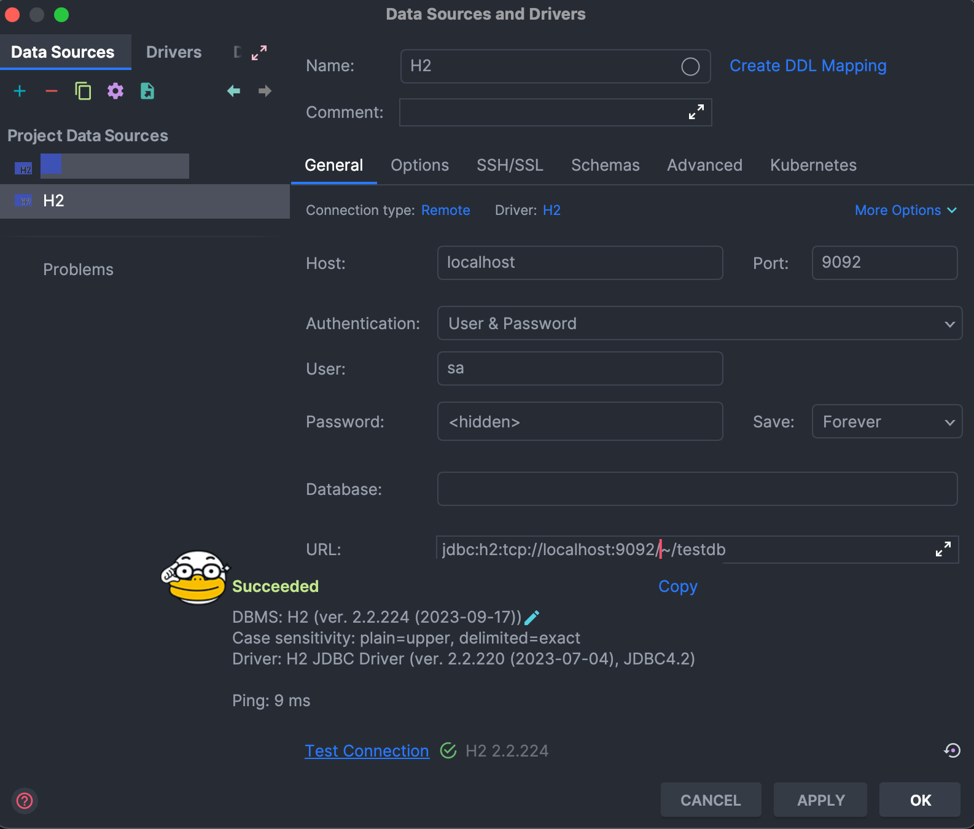Click the Port field showing 9092
Screen dimensions: 974x829
point(884,263)
